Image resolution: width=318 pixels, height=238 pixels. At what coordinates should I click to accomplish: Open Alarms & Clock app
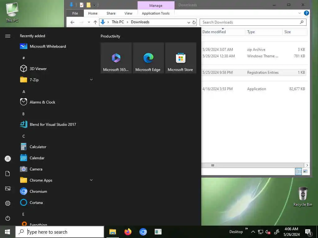(38, 102)
